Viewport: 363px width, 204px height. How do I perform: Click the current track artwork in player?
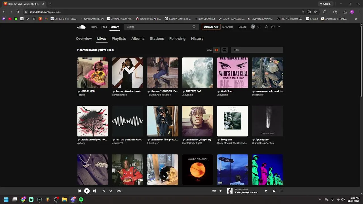[x=230, y=191]
